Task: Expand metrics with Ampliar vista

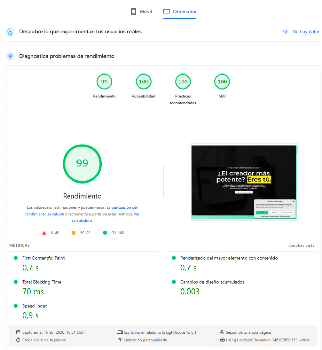Action: [302, 245]
